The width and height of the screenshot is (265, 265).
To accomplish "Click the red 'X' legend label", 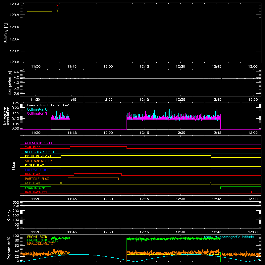I will click(x=57, y=6).
